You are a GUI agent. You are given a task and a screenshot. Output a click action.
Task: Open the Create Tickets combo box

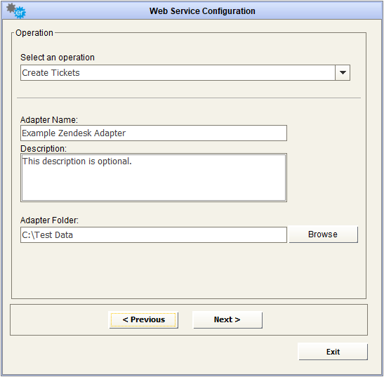pos(185,73)
